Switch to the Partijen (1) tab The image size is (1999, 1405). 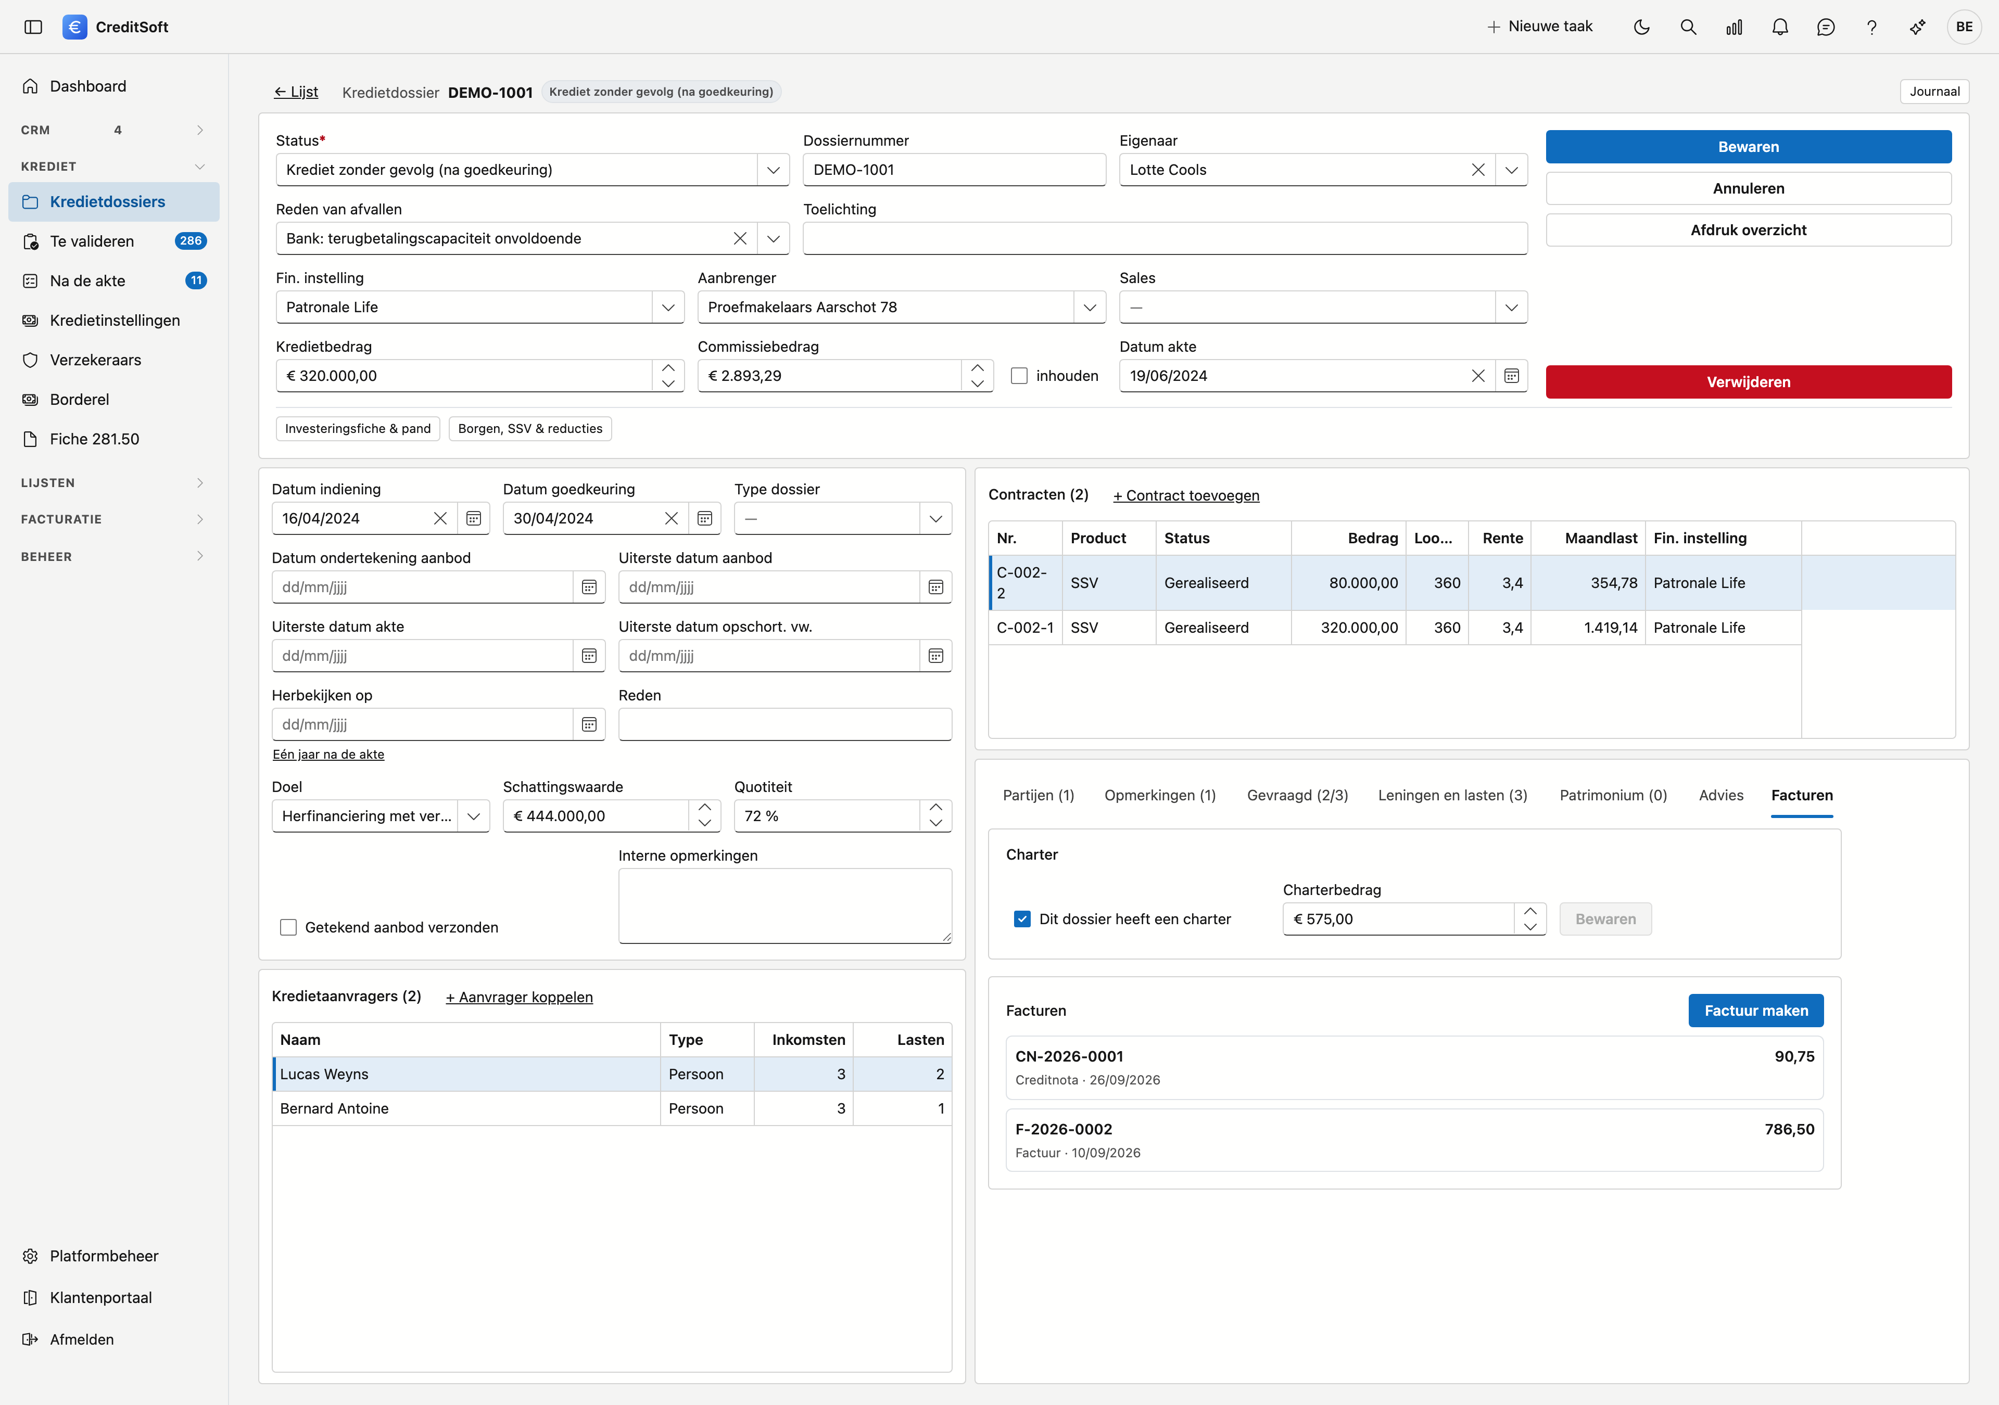tap(1038, 796)
